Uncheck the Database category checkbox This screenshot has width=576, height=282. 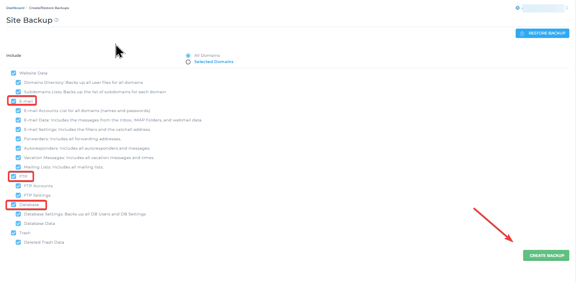(x=14, y=205)
